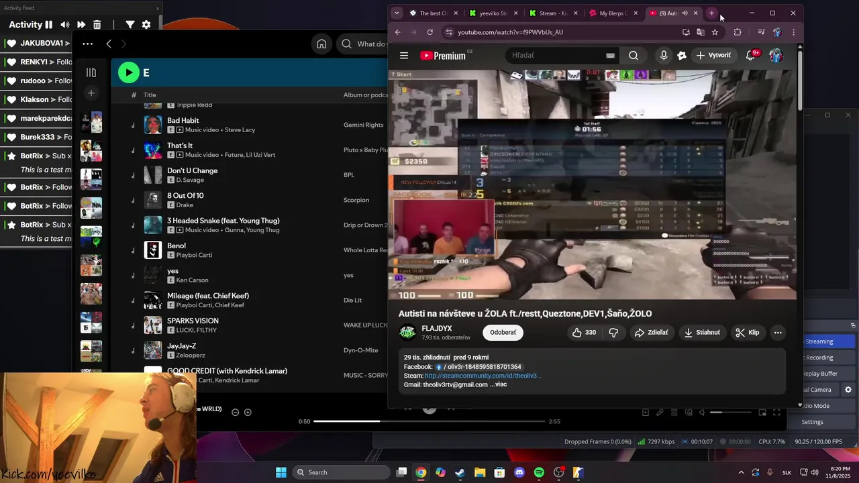Open Spotify three-dots menu

tap(87, 44)
